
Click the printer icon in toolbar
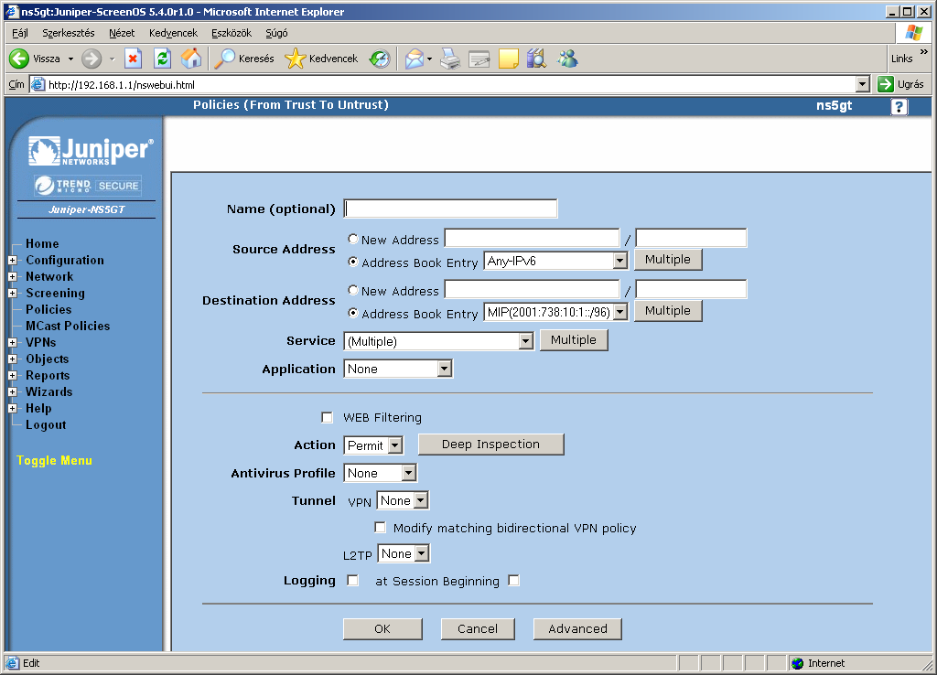449,59
